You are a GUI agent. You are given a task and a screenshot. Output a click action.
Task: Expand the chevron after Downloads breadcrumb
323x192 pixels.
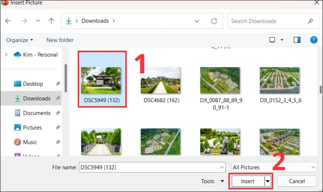pos(114,21)
